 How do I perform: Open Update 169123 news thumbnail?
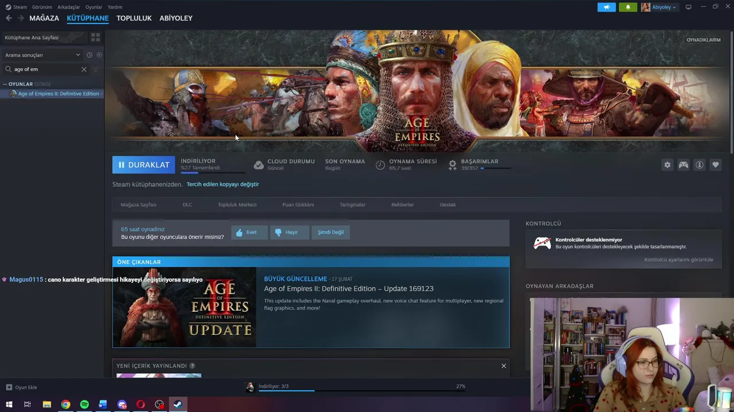click(x=185, y=307)
